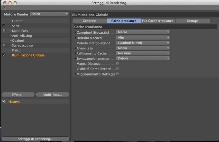Open the Sovracampionamento dropdown set to Debole

pyautogui.click(x=143, y=59)
